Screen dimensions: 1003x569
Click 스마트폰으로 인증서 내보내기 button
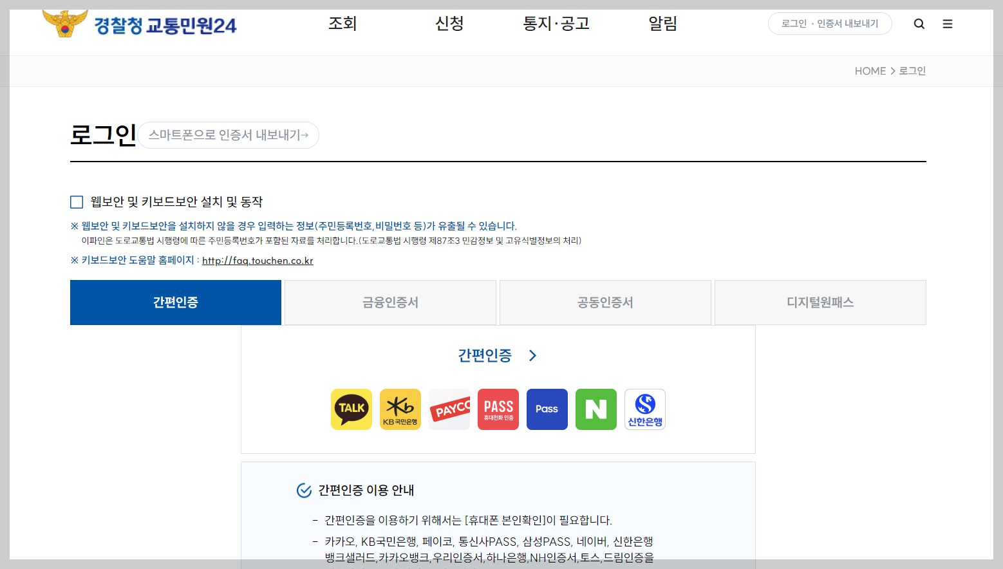pos(228,135)
